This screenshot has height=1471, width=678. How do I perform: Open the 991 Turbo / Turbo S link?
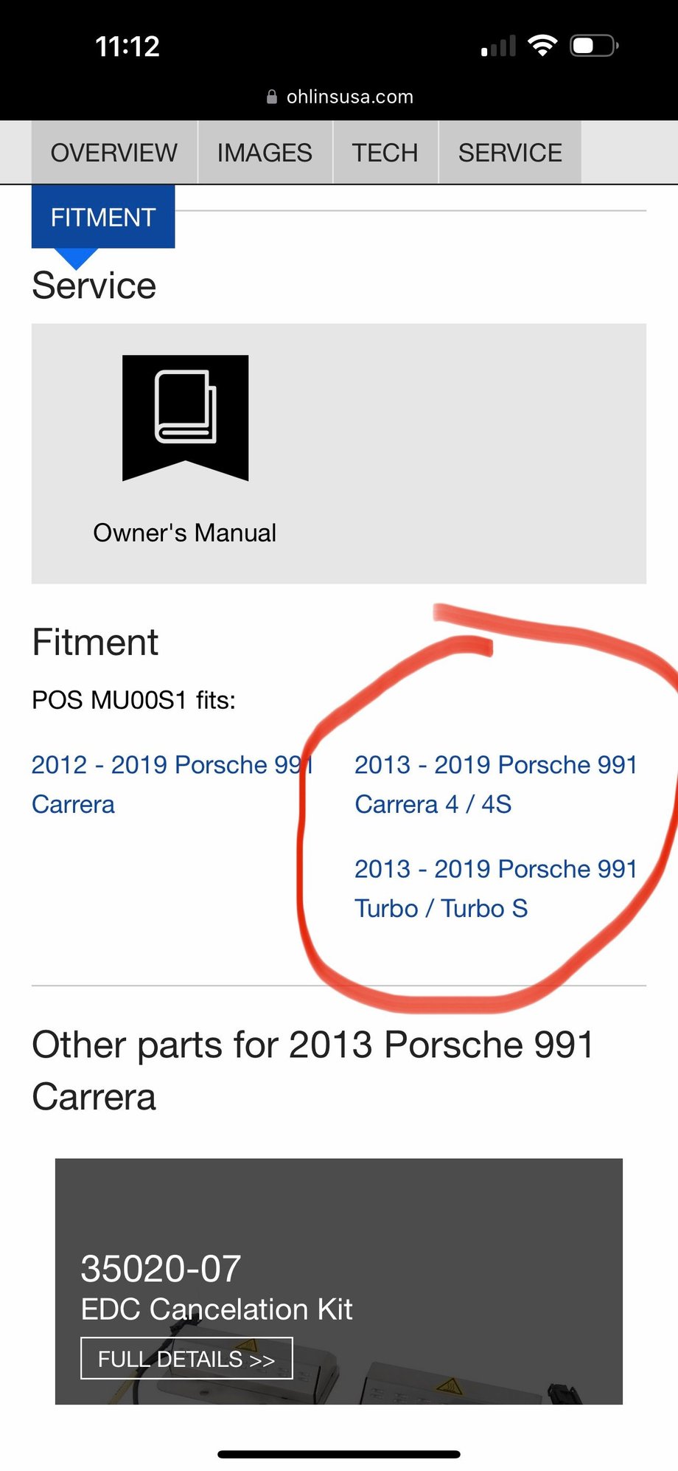coord(495,888)
